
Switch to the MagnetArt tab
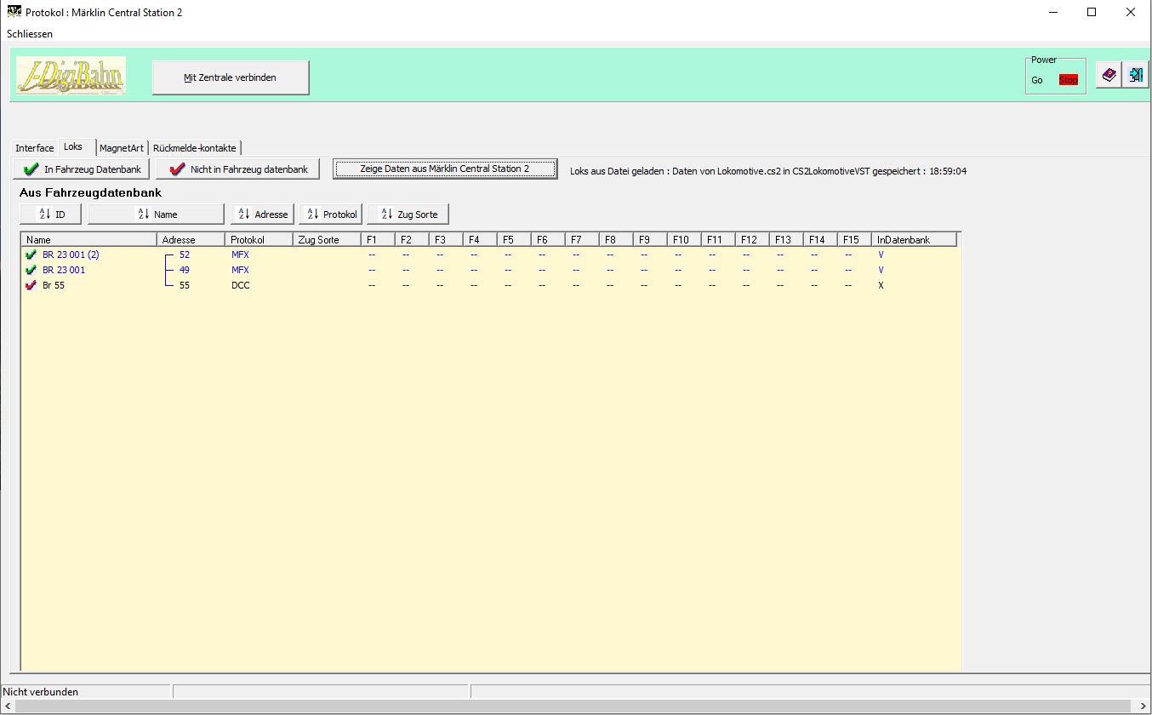coord(122,148)
